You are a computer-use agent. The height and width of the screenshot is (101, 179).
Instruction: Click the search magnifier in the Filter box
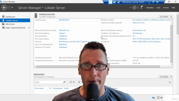[x=64, y=82]
